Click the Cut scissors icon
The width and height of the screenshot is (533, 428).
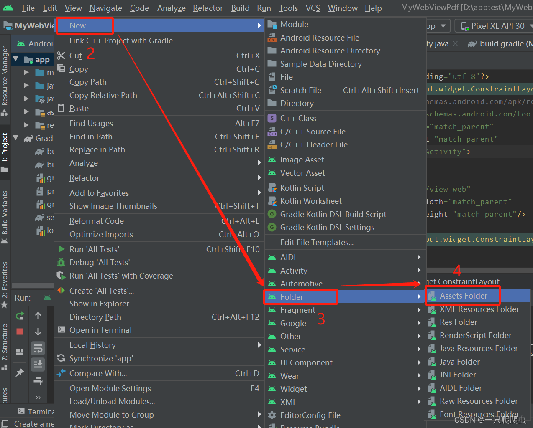[61, 56]
